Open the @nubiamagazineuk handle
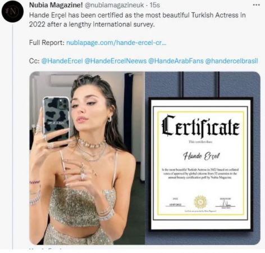This screenshot has height=253, width=265. [115, 5]
